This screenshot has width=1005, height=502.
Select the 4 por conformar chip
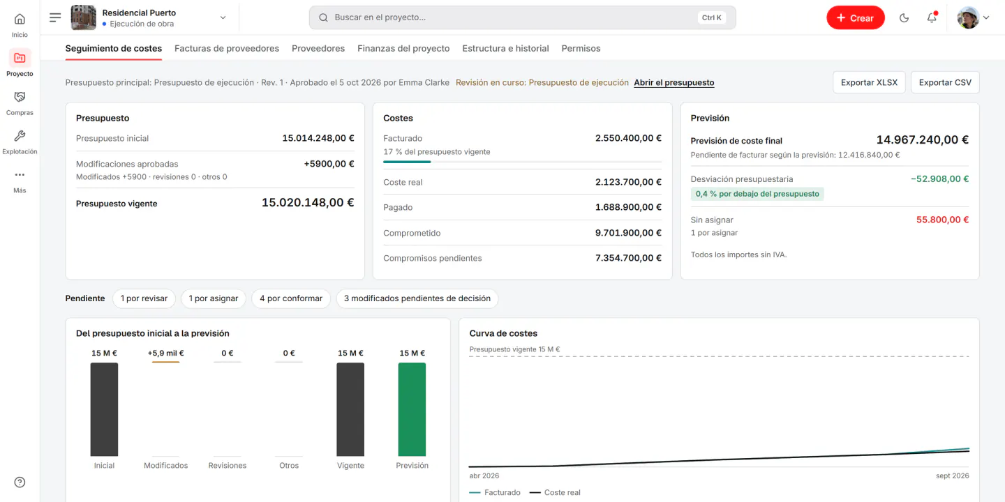291,298
